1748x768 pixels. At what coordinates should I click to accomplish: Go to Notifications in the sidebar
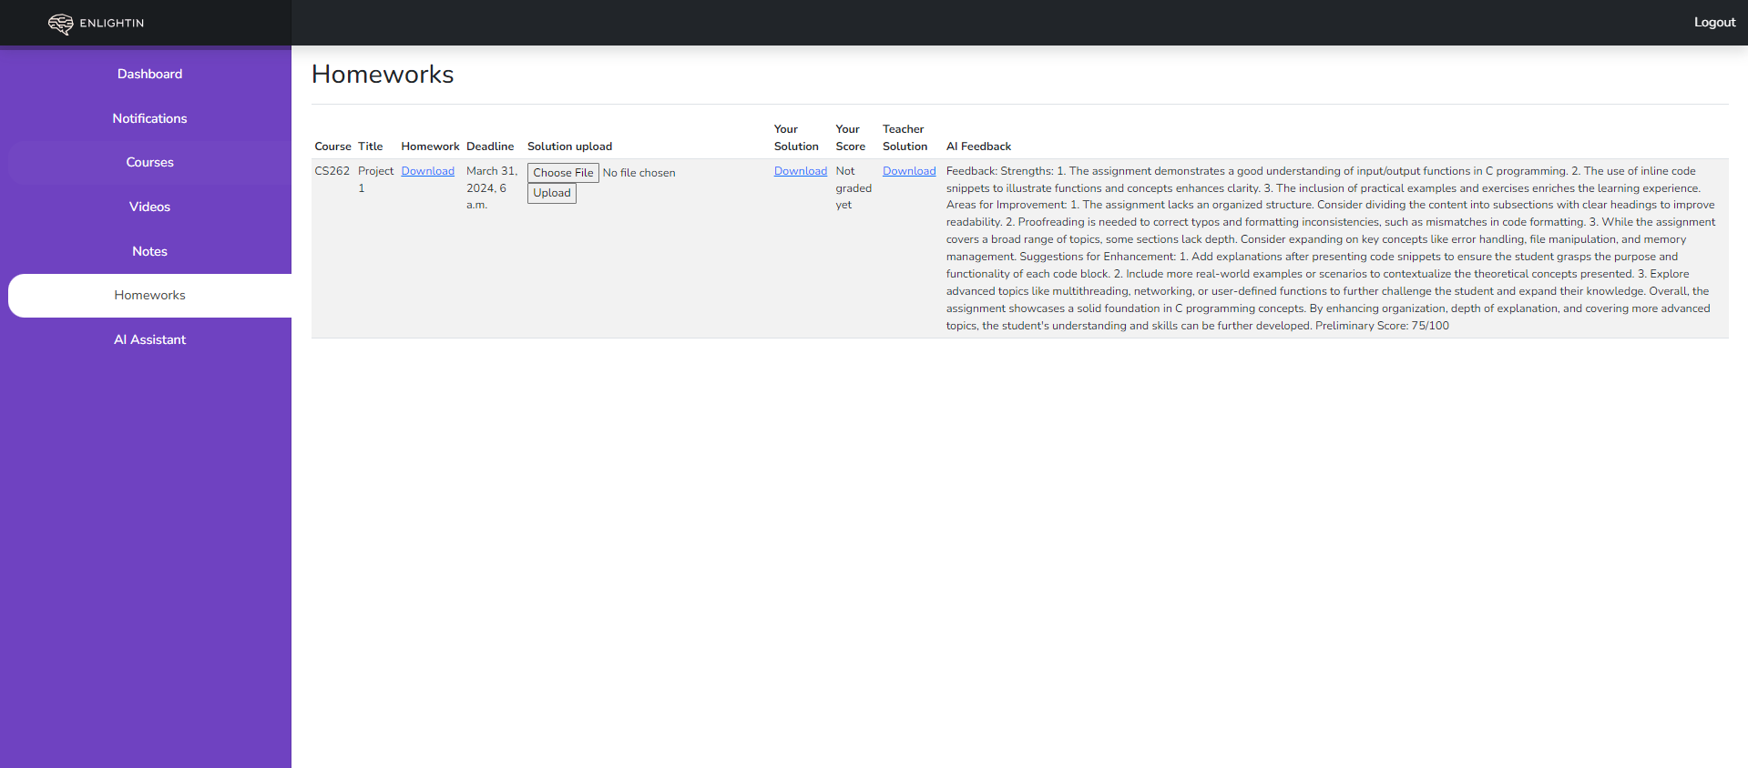tap(149, 118)
